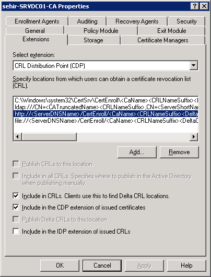The width and height of the screenshot is (211, 277).
Task: Open the Auditing tab
Action: pyautogui.click(x=87, y=21)
